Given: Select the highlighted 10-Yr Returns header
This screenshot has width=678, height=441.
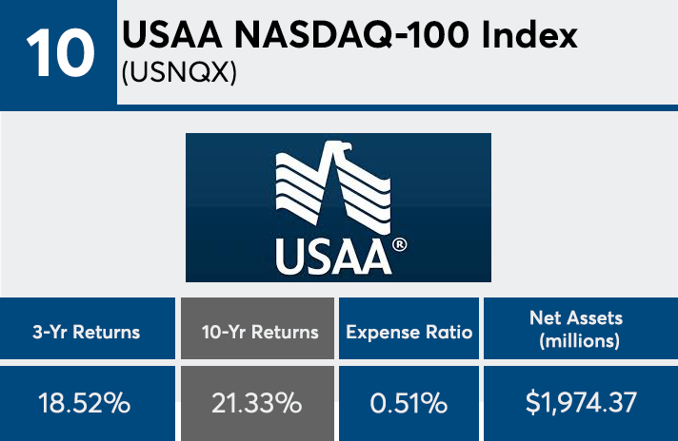Looking at the screenshot, I should (258, 332).
